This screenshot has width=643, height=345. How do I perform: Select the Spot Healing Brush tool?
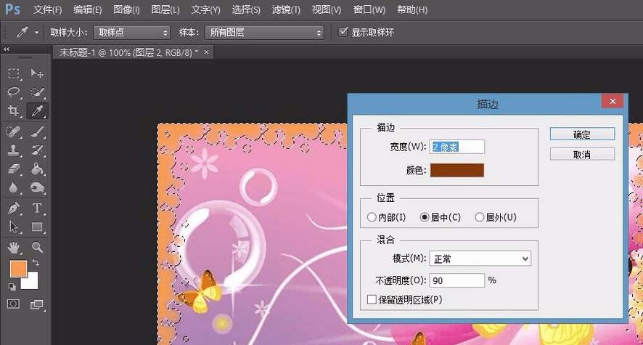pos(14,131)
